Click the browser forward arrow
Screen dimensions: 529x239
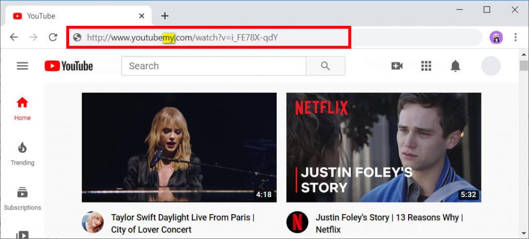pyautogui.click(x=34, y=37)
